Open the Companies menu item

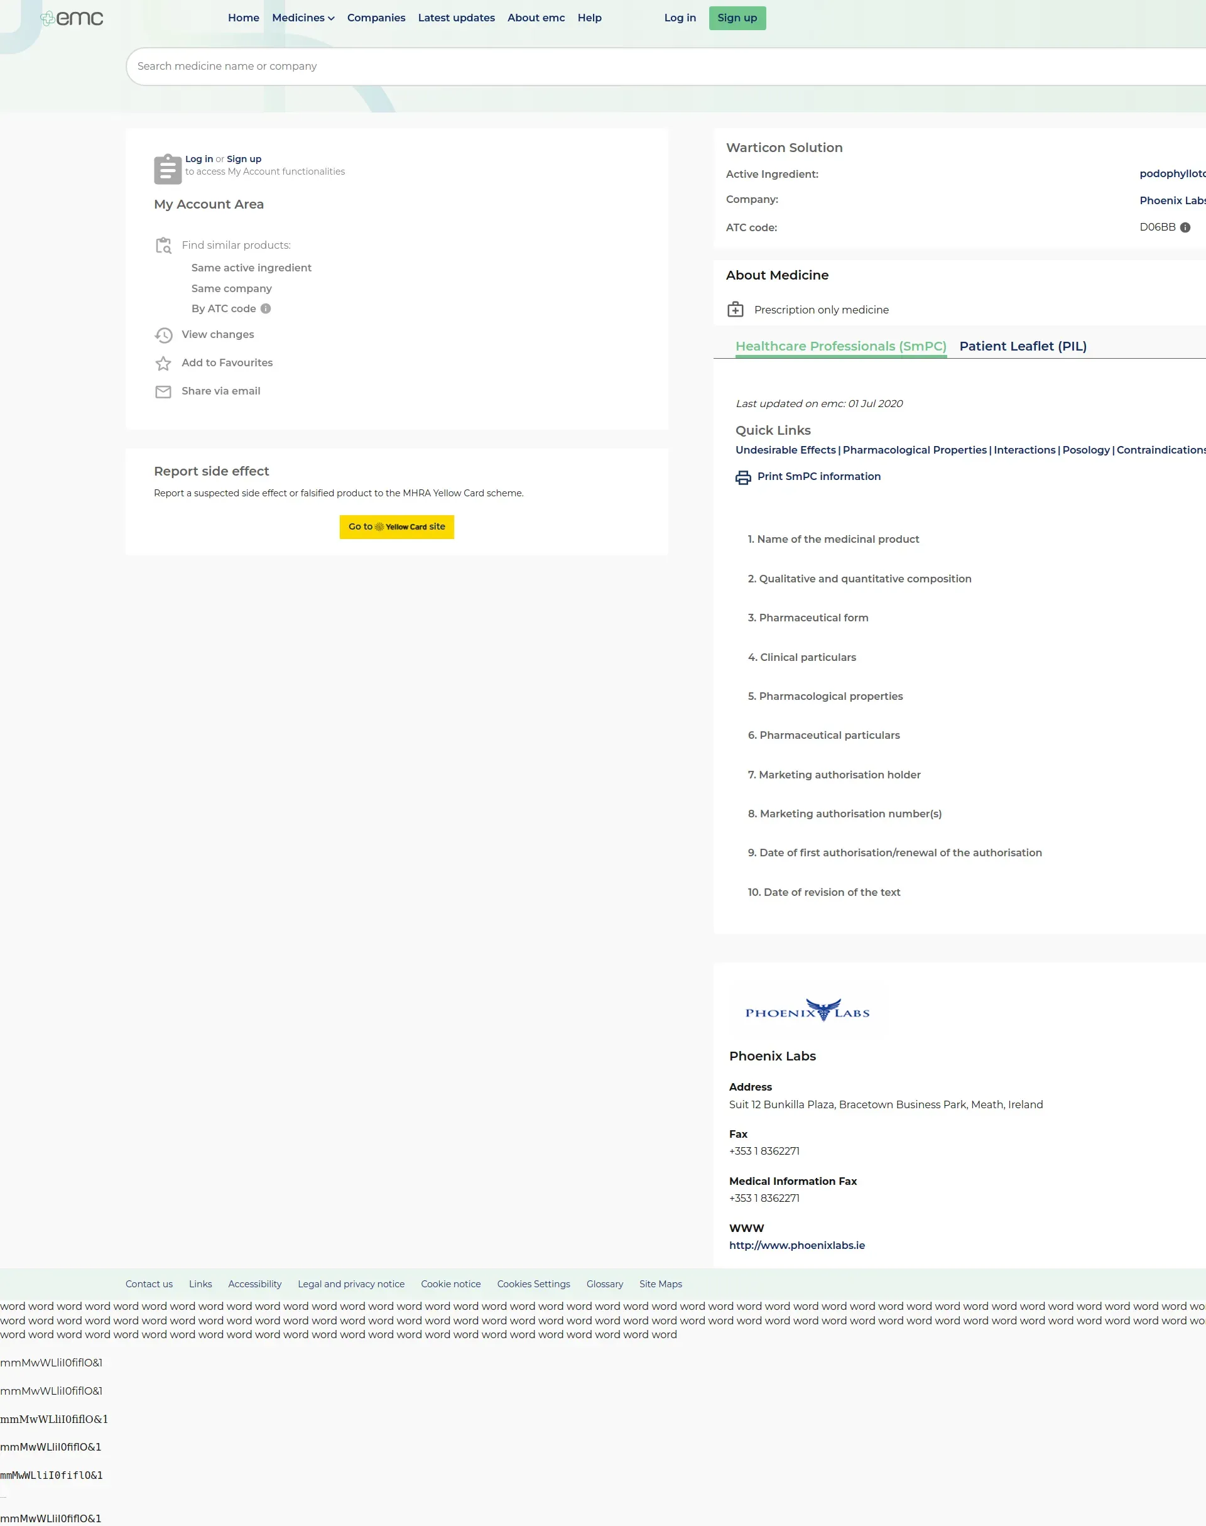coord(376,18)
